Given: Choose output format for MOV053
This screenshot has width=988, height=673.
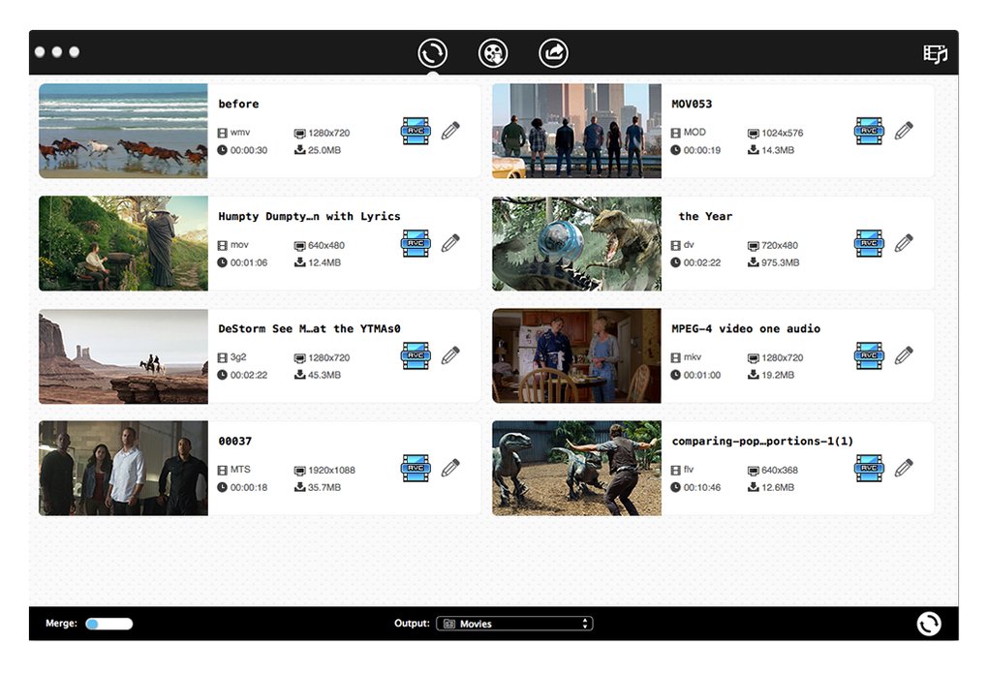Looking at the screenshot, I should point(869,131).
